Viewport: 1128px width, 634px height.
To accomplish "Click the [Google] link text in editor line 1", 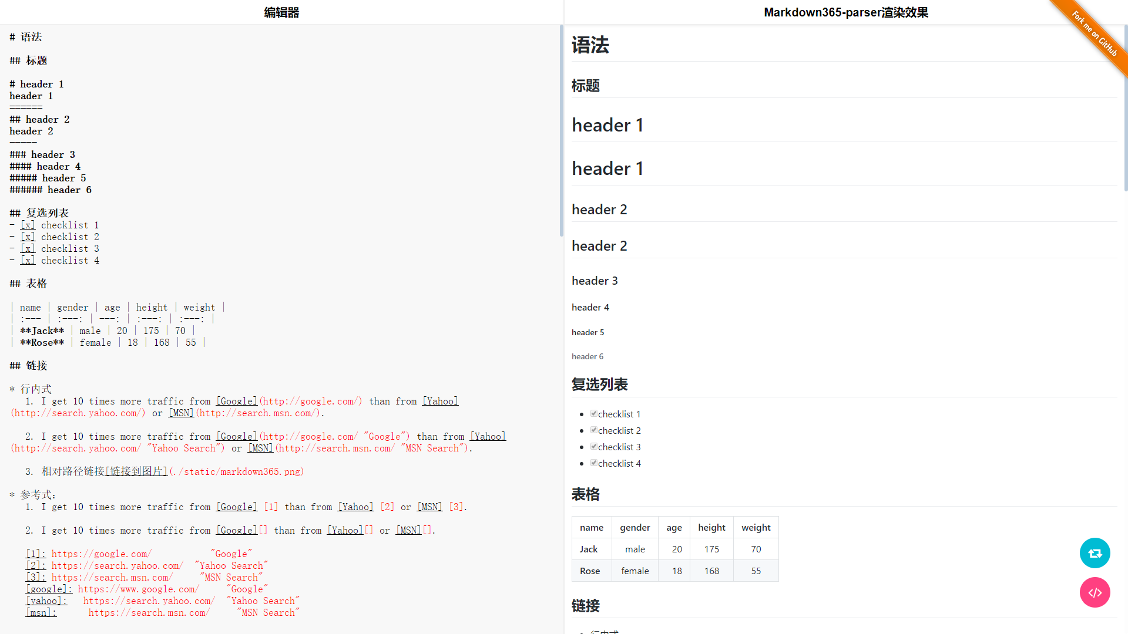I will (237, 402).
